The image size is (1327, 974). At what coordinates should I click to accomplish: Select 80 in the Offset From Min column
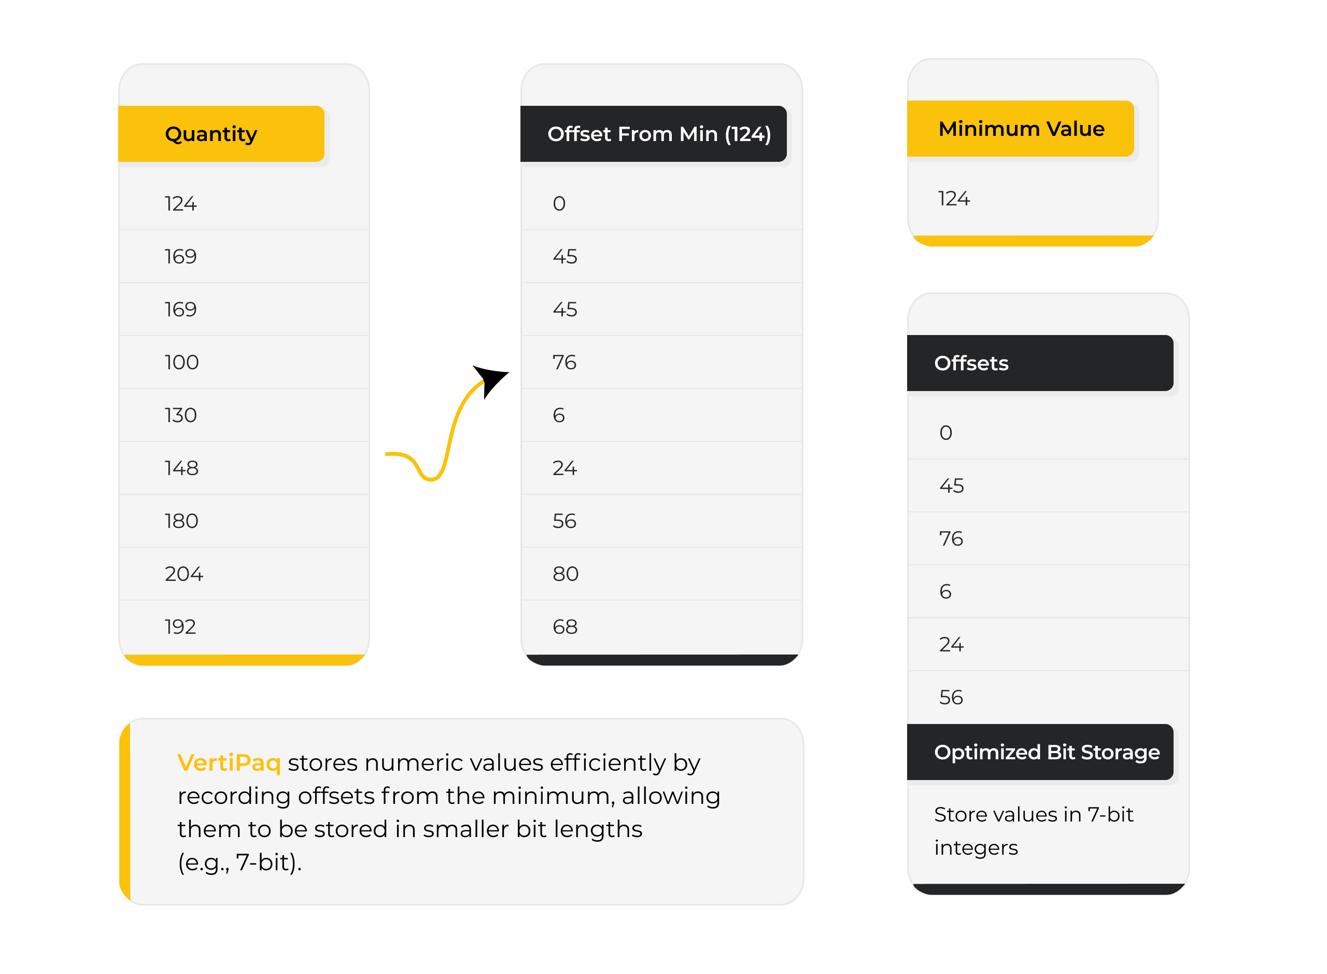point(565,574)
